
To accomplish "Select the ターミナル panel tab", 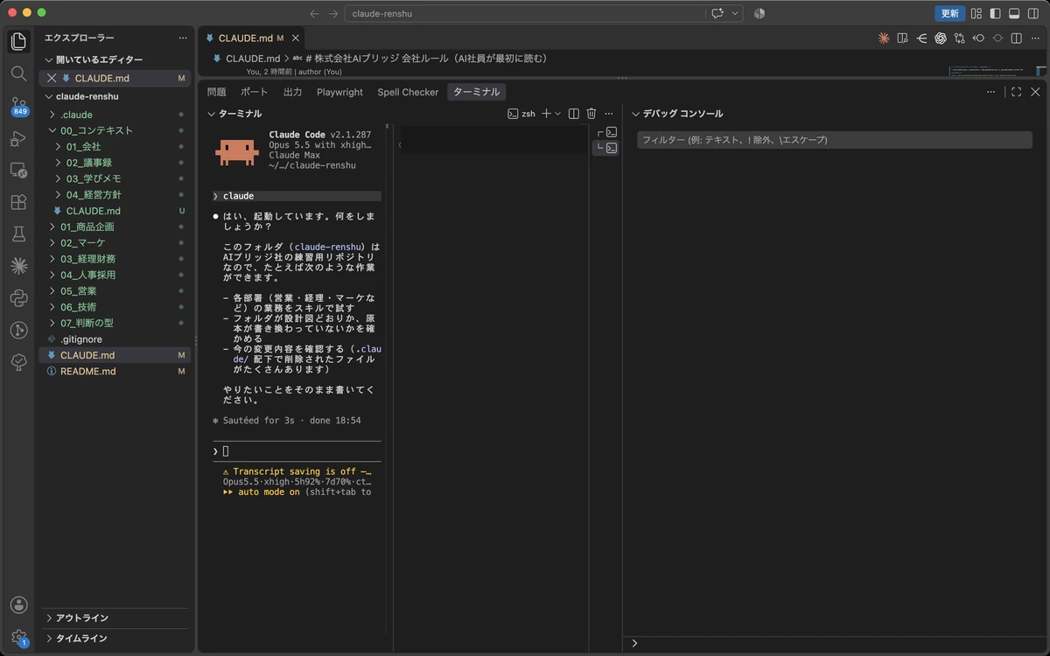I will click(477, 92).
